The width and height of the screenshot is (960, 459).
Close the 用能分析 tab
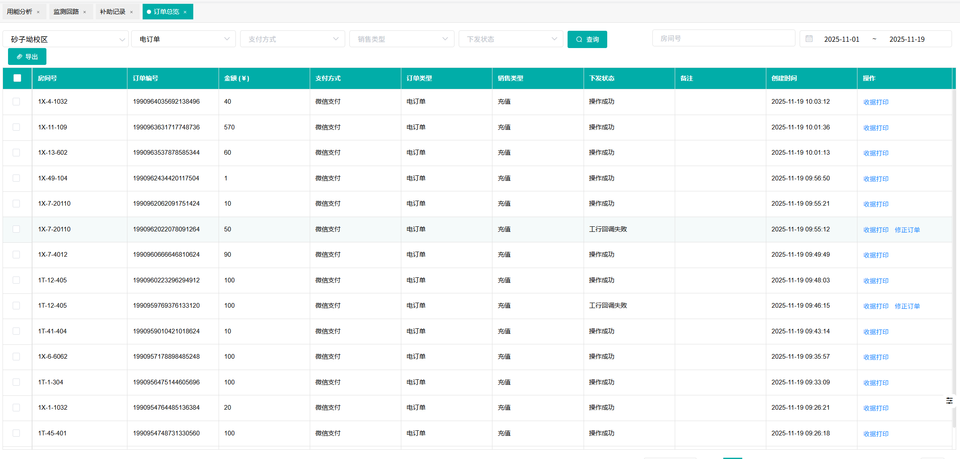tap(38, 12)
